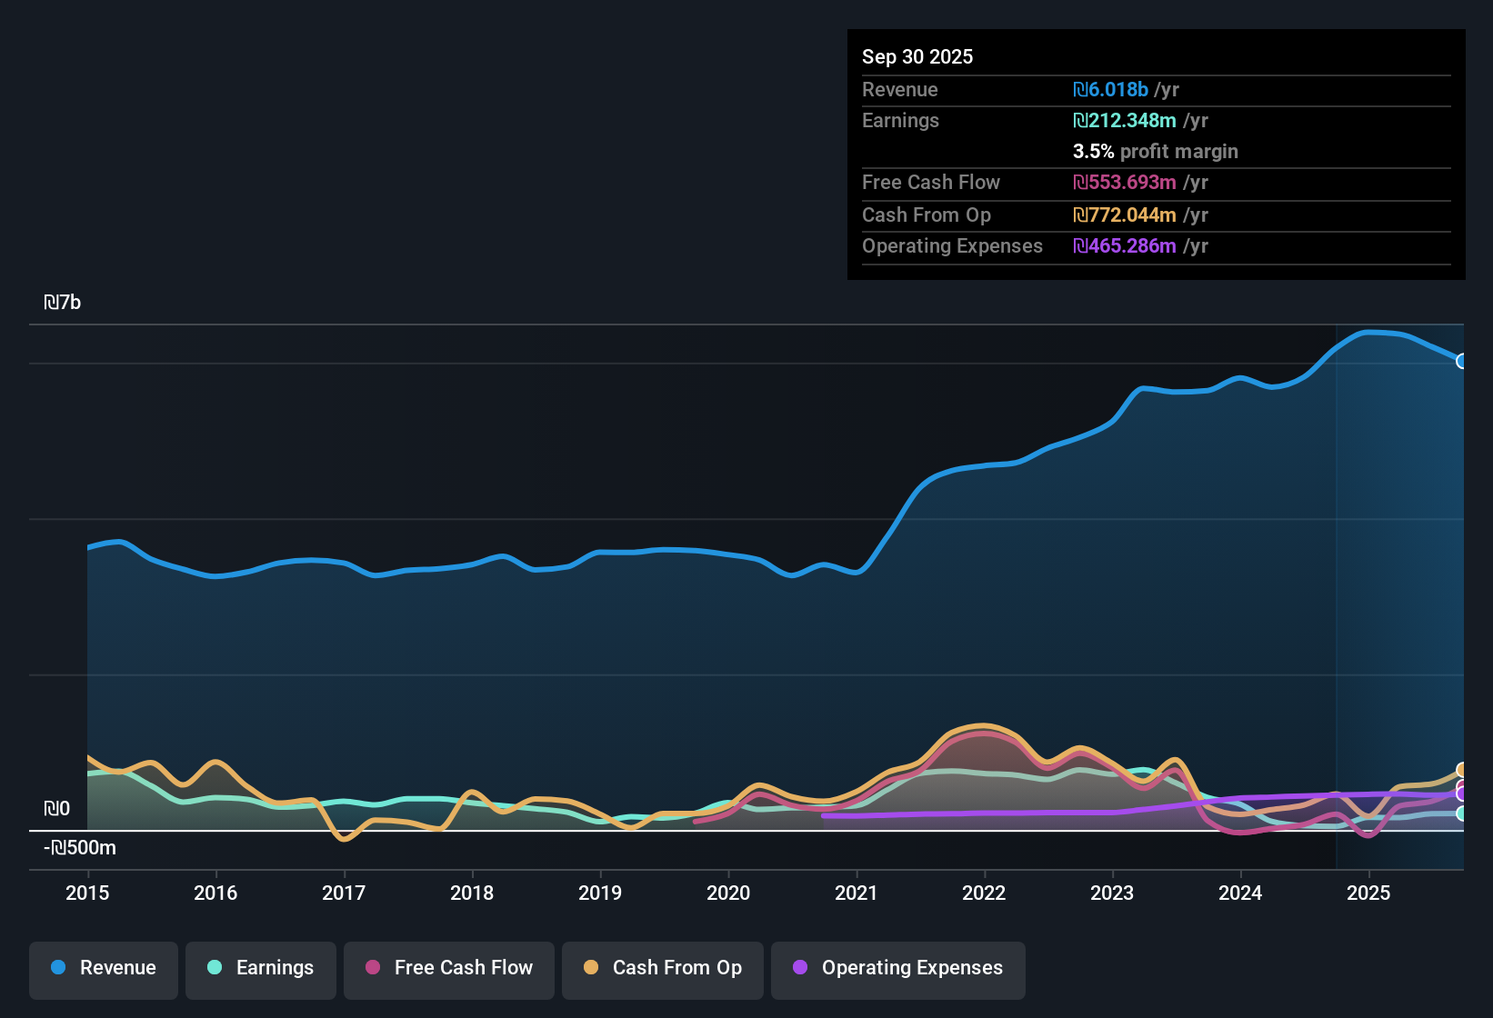Select the Revenue endpoint marker on chart
This screenshot has height=1018, width=1493.
point(1462,362)
